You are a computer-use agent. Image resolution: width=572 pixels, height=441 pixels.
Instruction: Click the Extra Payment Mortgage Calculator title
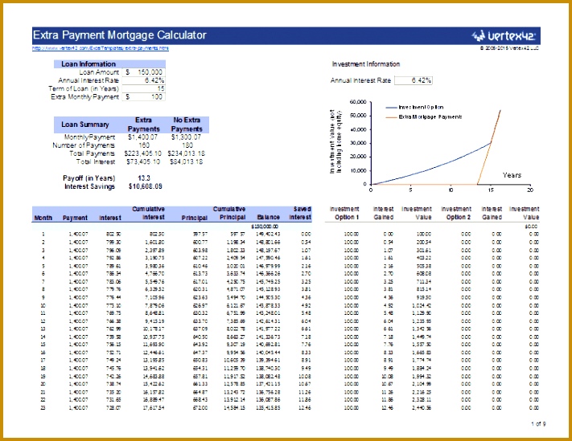120,35
